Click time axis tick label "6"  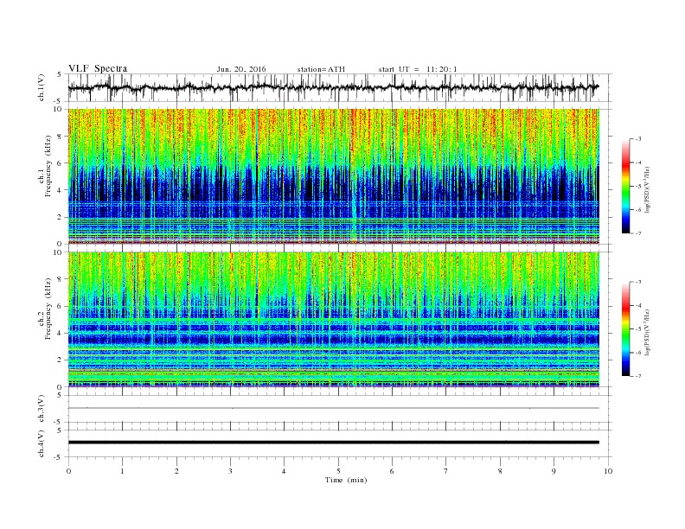392,471
